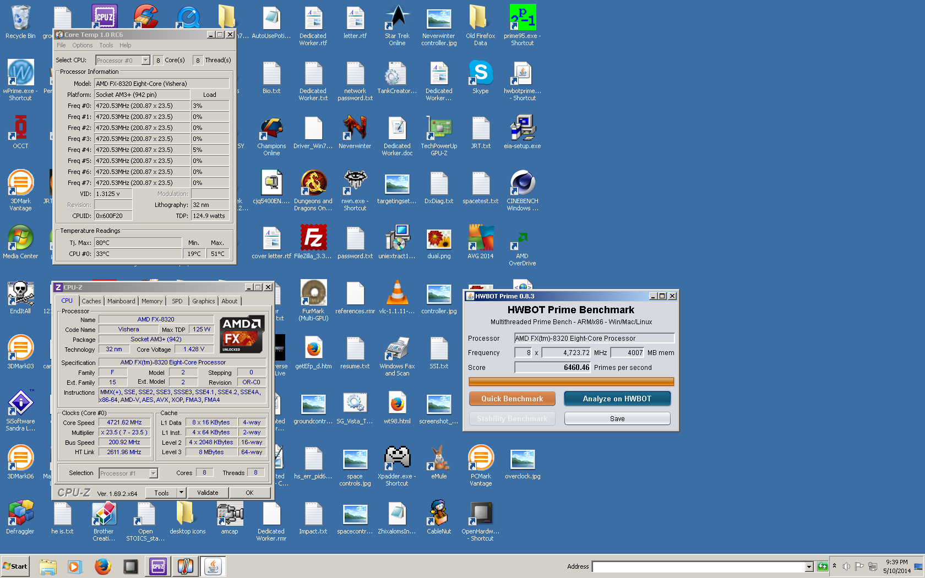This screenshot has width=925, height=578.
Task: Expand the taskbar Address dropdown arrow
Action: tap(809, 566)
